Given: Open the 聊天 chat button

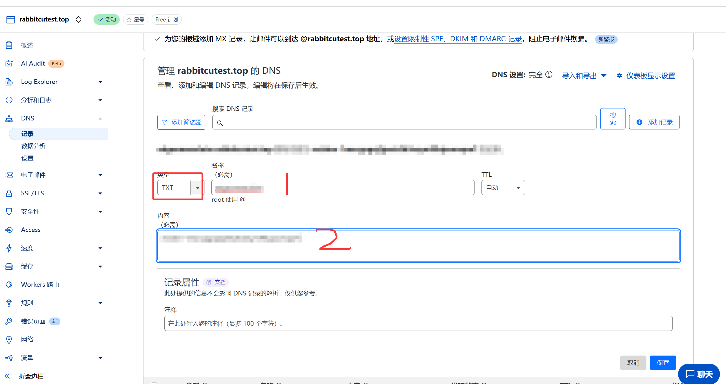Looking at the screenshot, I should click(699, 374).
